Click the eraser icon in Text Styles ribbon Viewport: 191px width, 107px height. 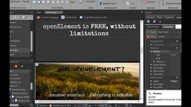pos(80,2)
